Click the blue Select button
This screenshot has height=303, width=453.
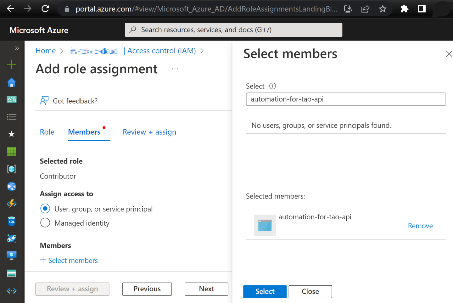pos(265,291)
